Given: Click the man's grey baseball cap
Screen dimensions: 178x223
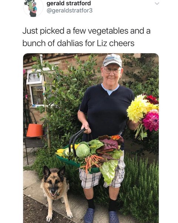Looking at the screenshot, I should (x=112, y=60).
